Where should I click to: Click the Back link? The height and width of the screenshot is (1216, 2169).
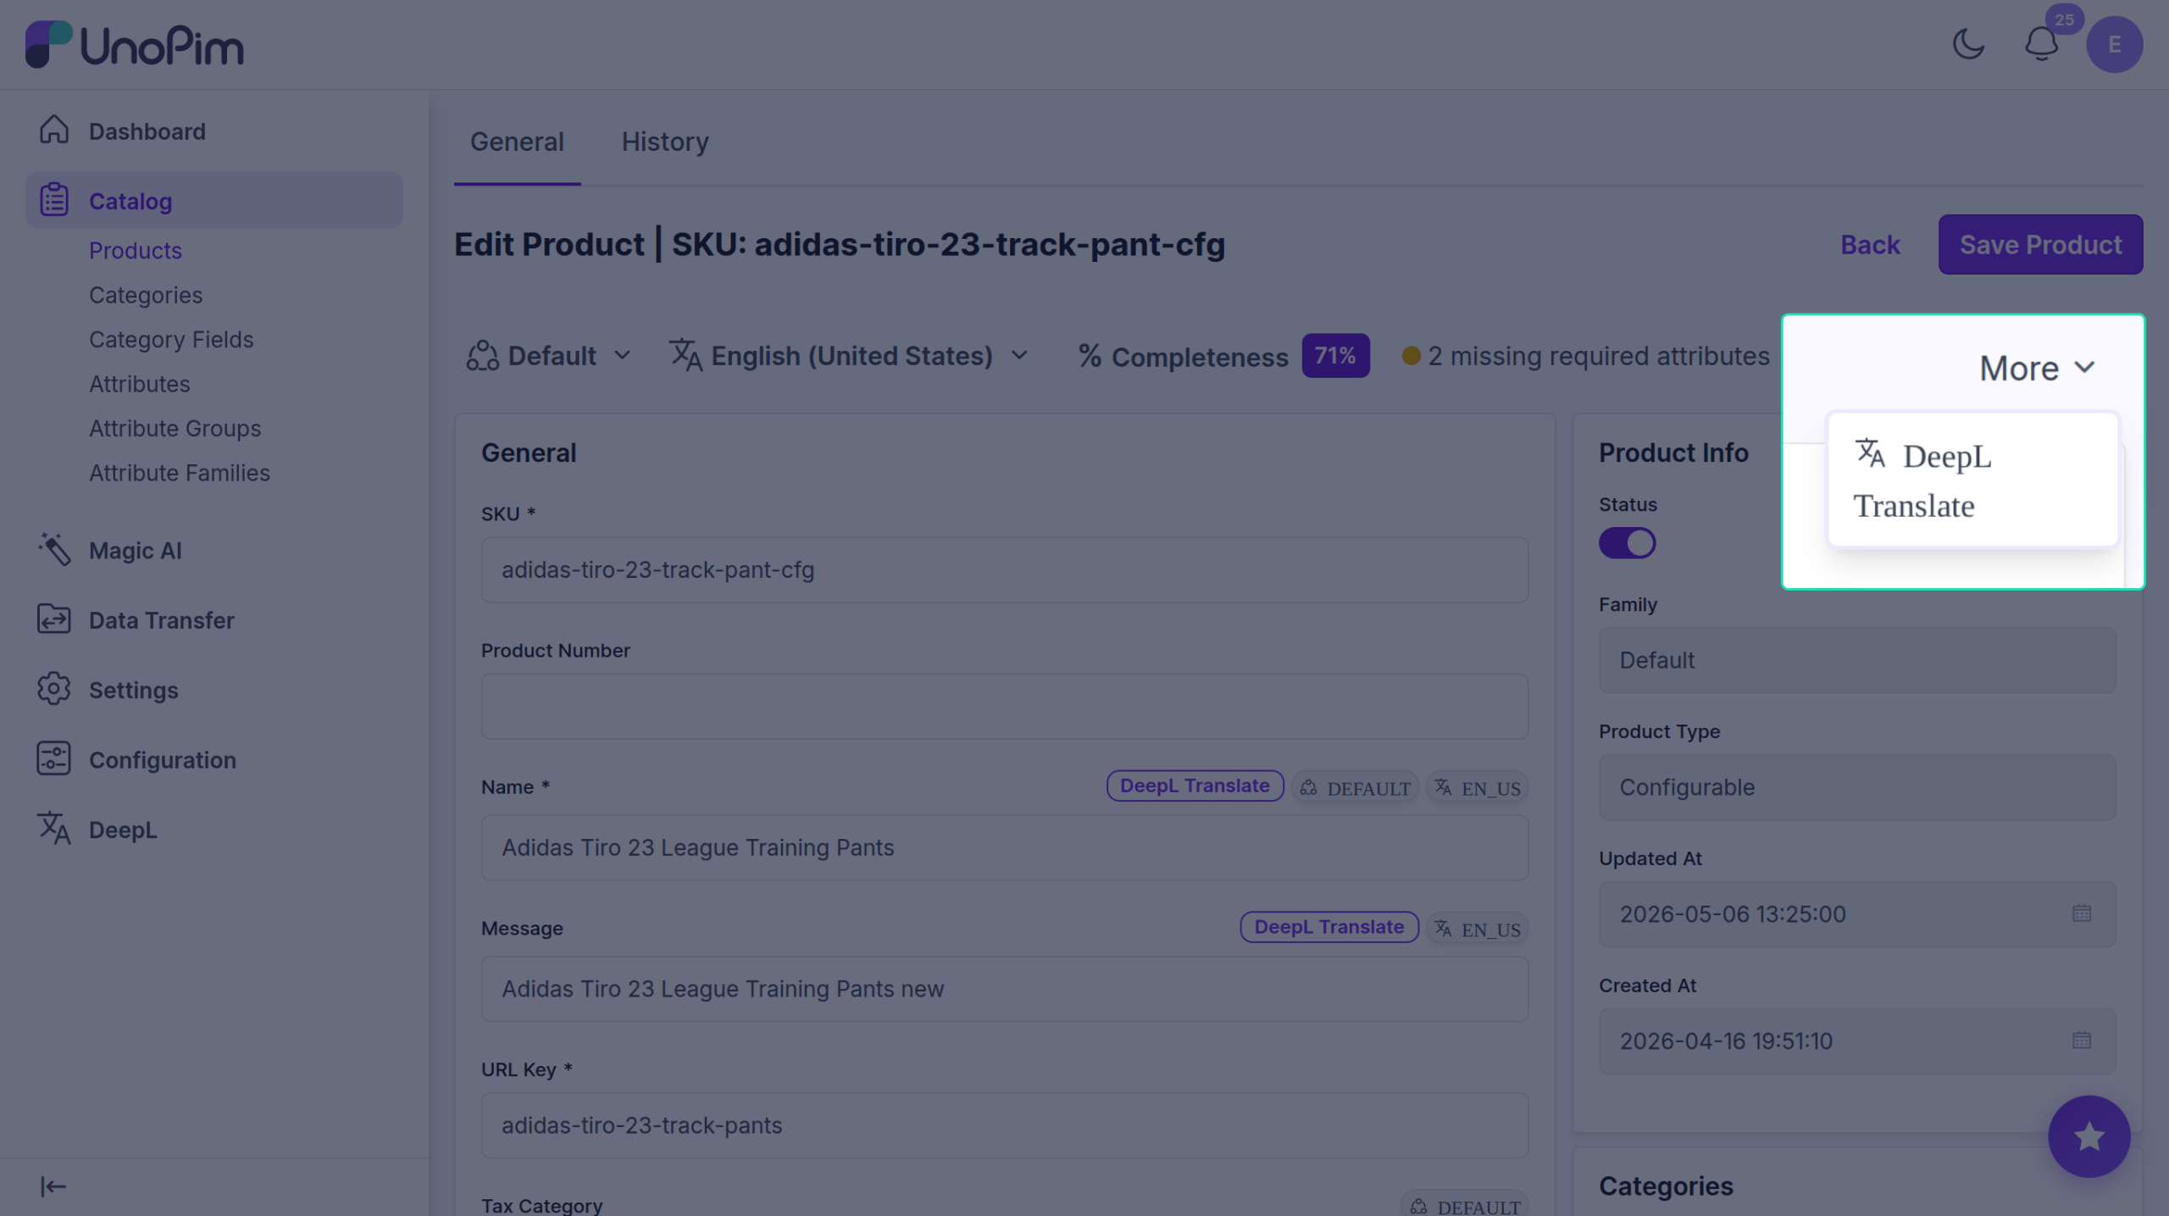1870,245
